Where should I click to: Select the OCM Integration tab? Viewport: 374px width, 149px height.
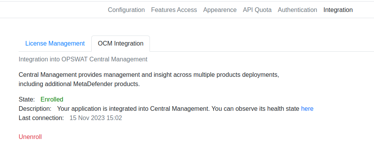[121, 44]
